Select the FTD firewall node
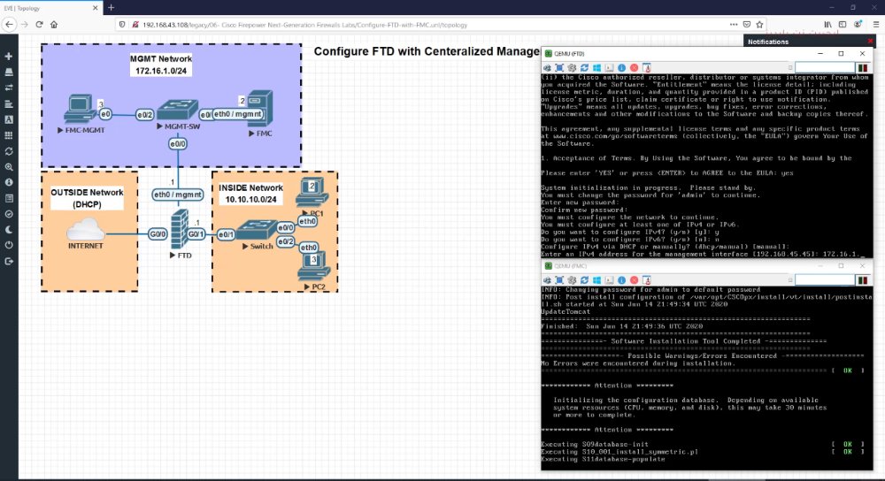The image size is (885, 481). pos(180,229)
